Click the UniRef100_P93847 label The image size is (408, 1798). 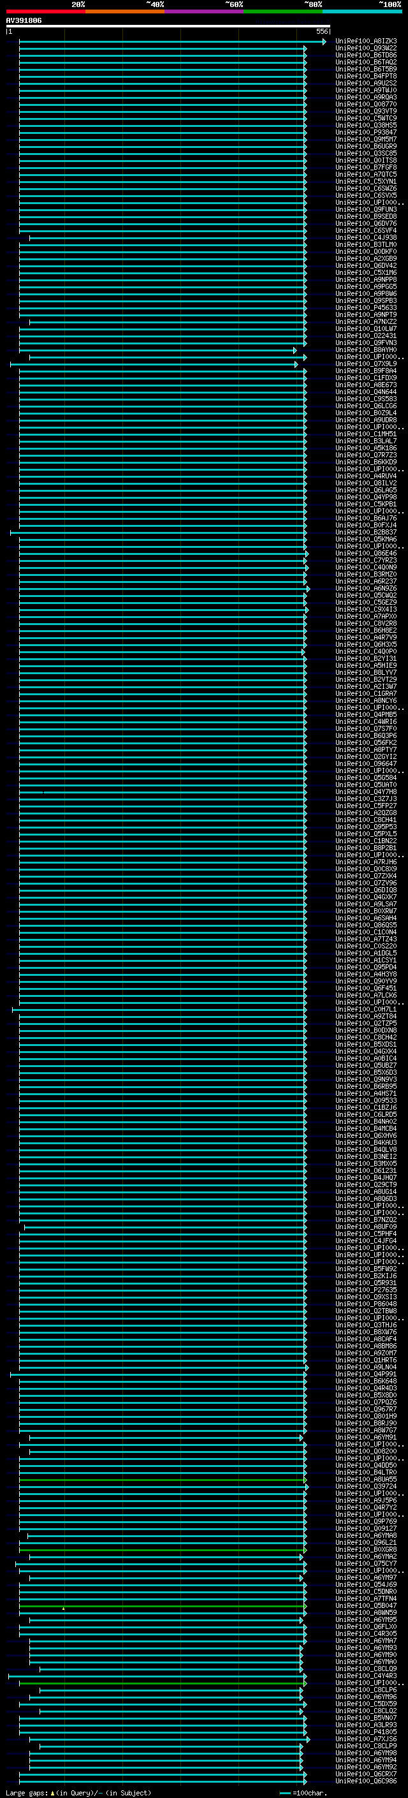pyautogui.click(x=366, y=132)
